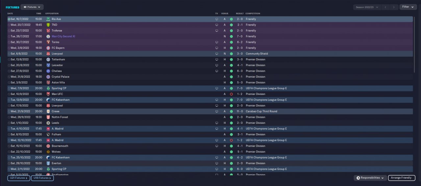
Task: Click the Chelsea club badge icon
Action: click(48, 71)
